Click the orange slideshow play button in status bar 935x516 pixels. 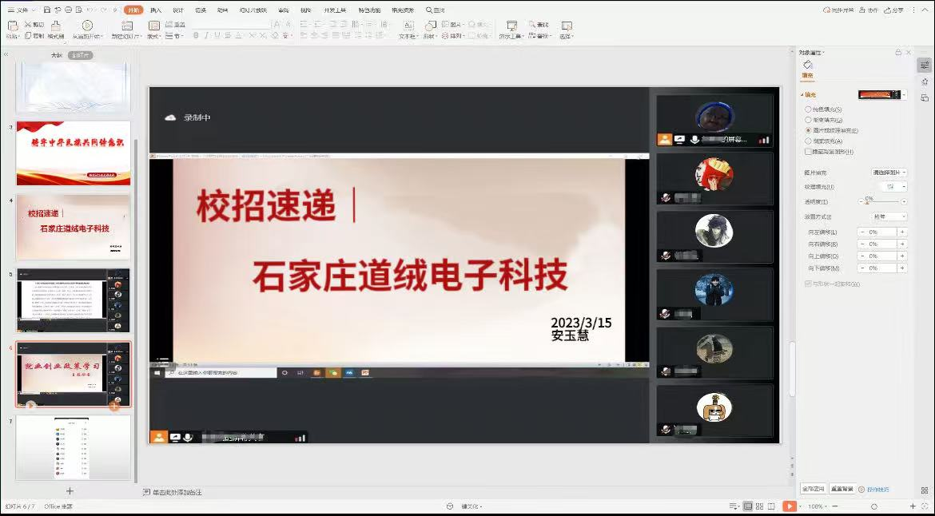point(789,506)
